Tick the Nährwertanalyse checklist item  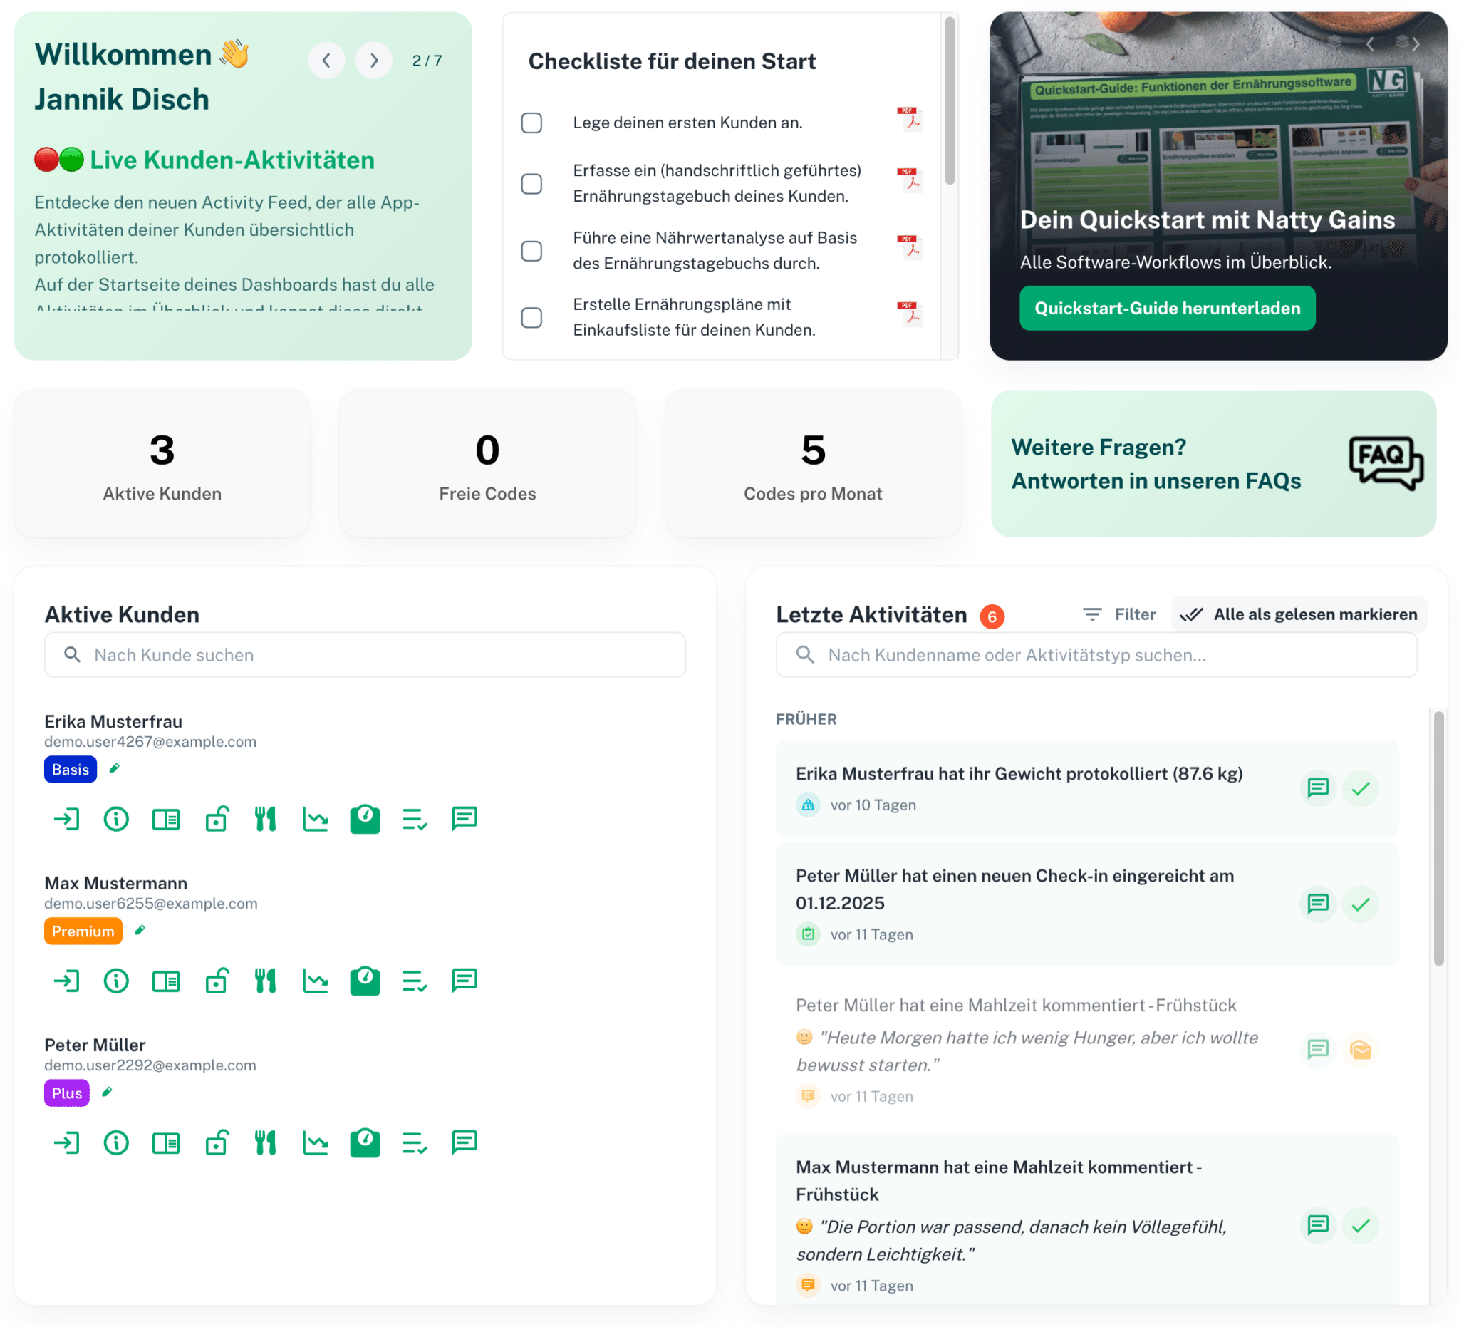[532, 251]
